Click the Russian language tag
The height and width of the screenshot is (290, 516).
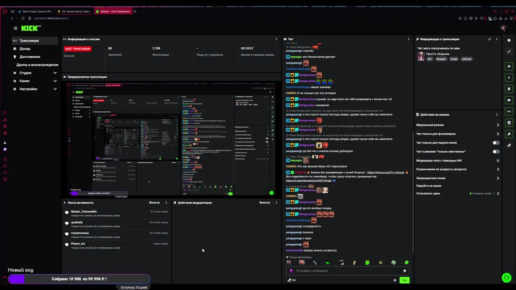441,59
